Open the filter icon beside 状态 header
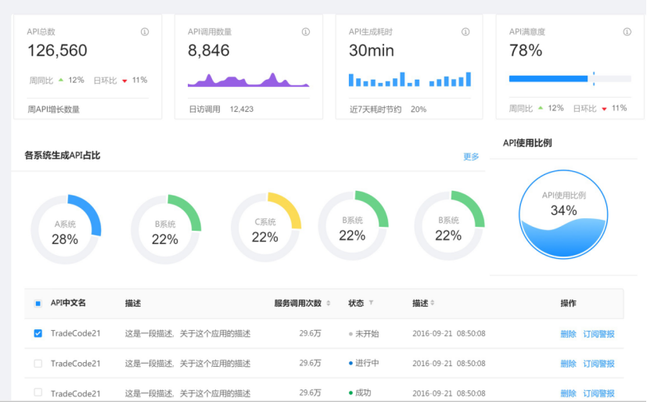Screen dimensions: 647x402 click(x=371, y=303)
